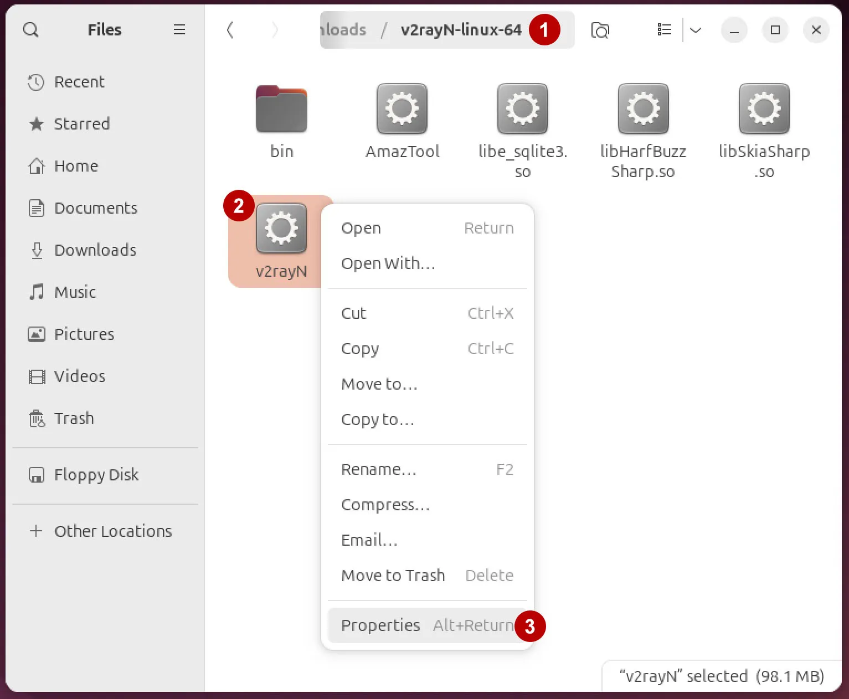Open Other Locations in sidebar
This screenshot has width=849, height=699.
pyautogui.click(x=105, y=531)
